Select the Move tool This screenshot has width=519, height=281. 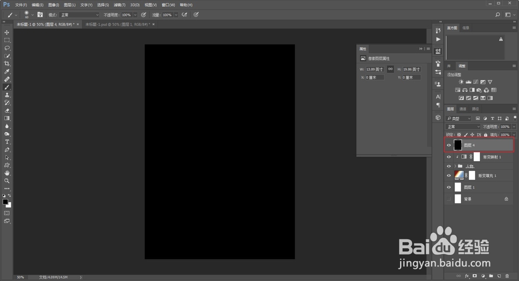pos(7,33)
